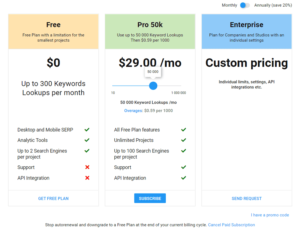Click the checkmark beside Analytic Tools

pos(87,140)
